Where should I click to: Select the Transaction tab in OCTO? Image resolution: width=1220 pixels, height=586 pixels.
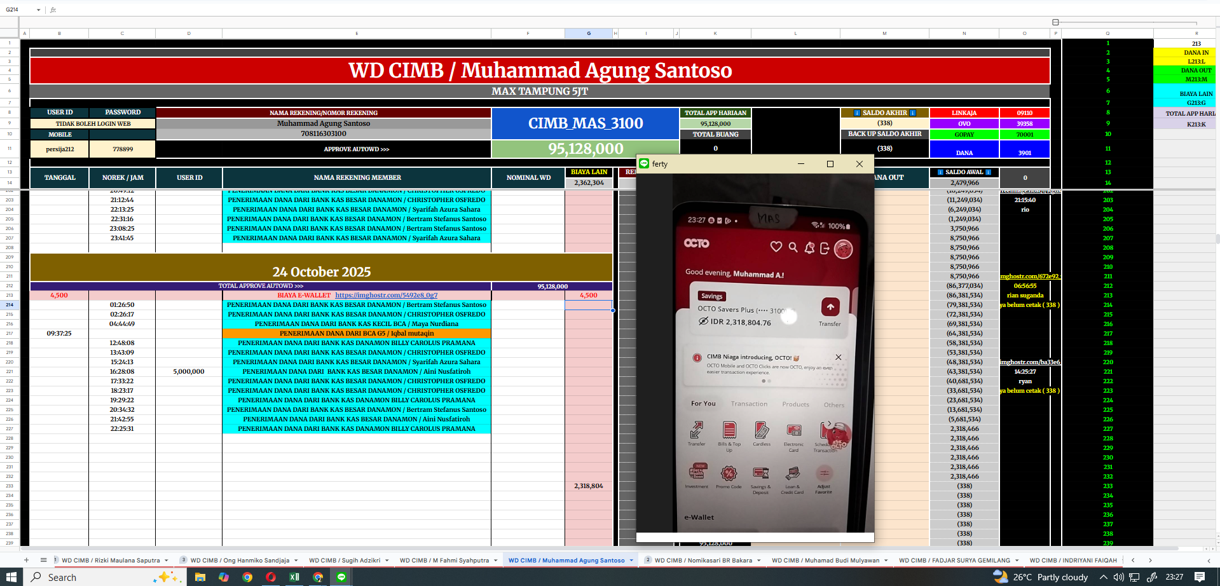pos(749,404)
